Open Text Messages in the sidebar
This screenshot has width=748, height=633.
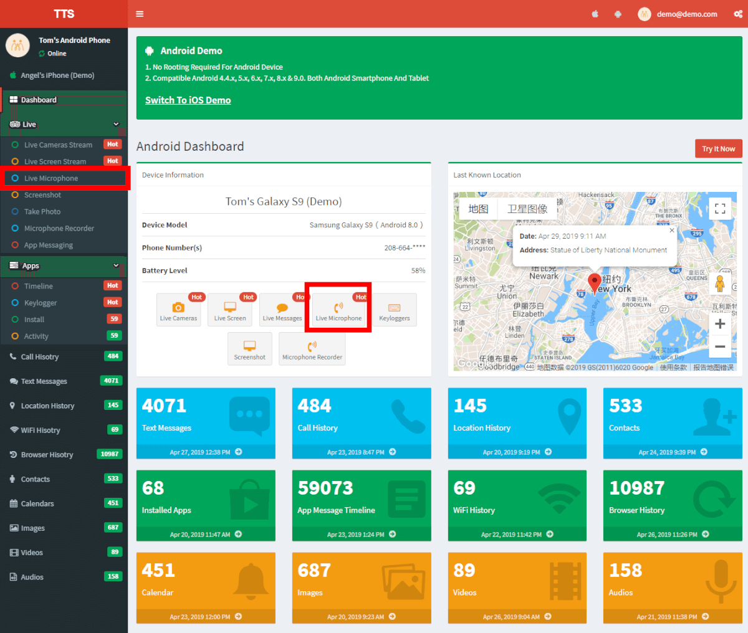pos(64,381)
